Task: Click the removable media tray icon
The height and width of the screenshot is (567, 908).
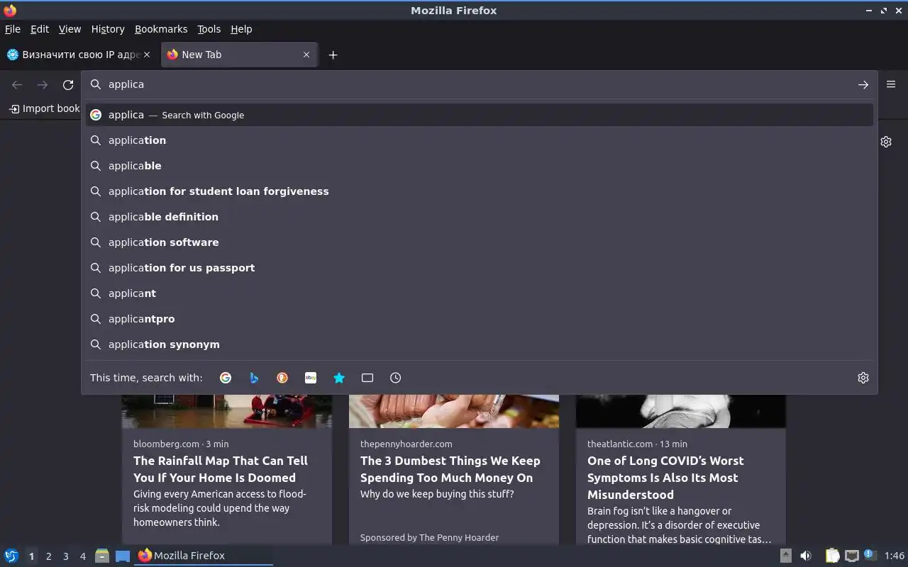Action: point(786,556)
